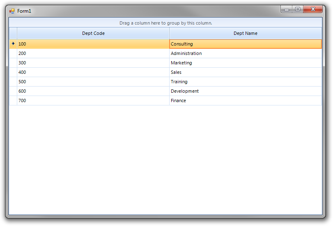Maximize the Form1 window

(298, 9)
